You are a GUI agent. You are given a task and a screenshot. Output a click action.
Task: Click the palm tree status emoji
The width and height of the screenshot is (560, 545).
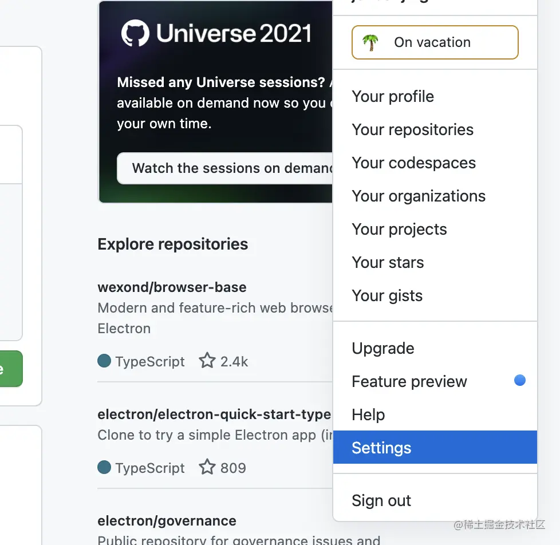pyautogui.click(x=370, y=43)
